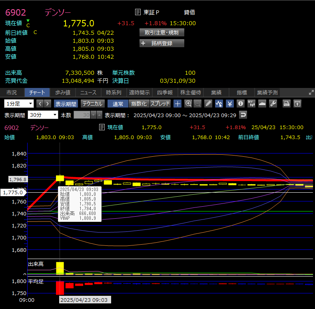Click the 1,796.8 cursor price axis label
This screenshot has width=315, height=309.
(x=18, y=179)
